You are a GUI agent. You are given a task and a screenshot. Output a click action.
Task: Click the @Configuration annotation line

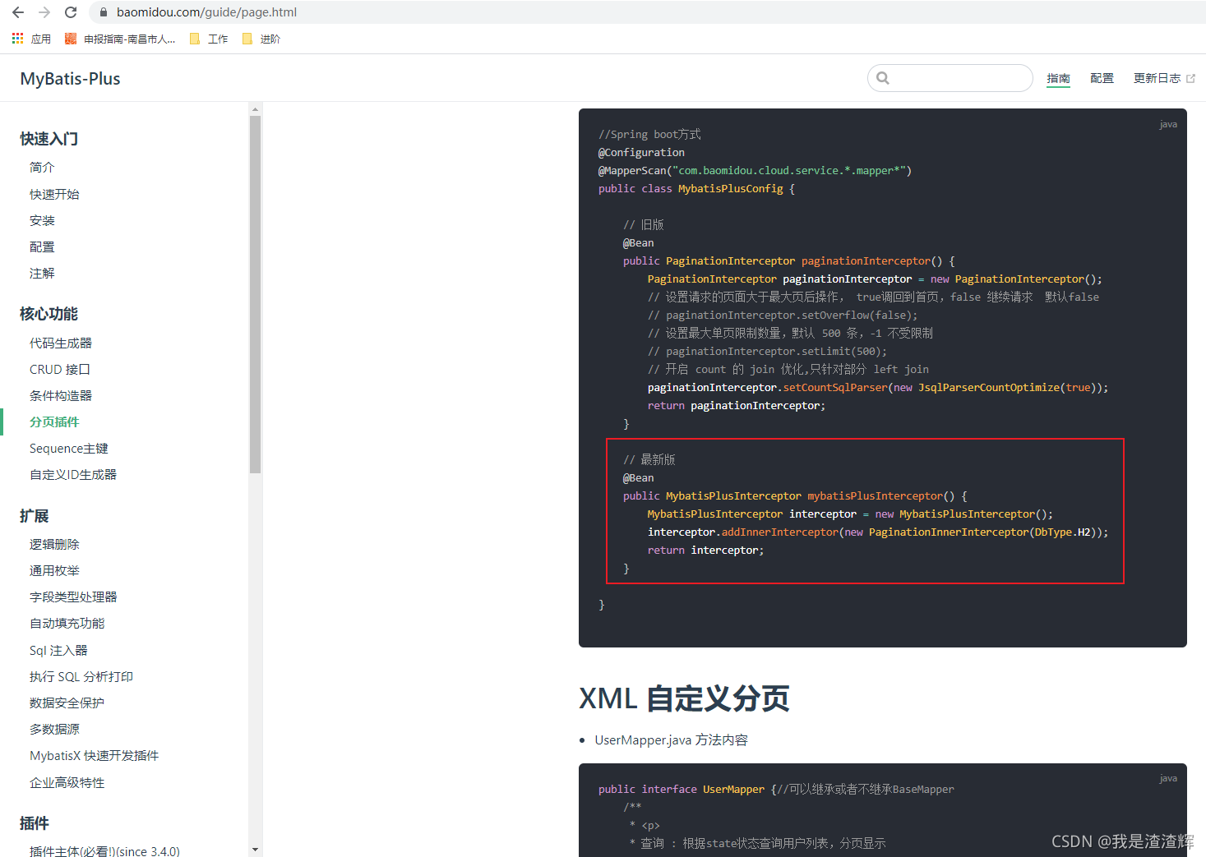[641, 152]
